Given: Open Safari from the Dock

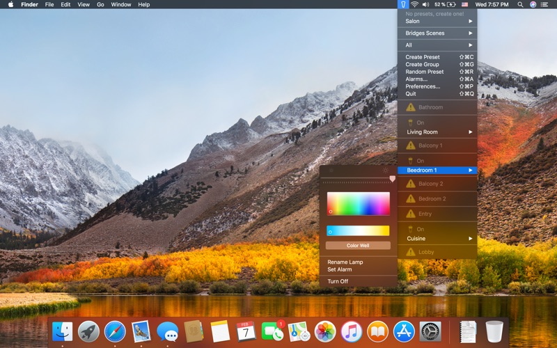Looking at the screenshot, I should (115, 331).
